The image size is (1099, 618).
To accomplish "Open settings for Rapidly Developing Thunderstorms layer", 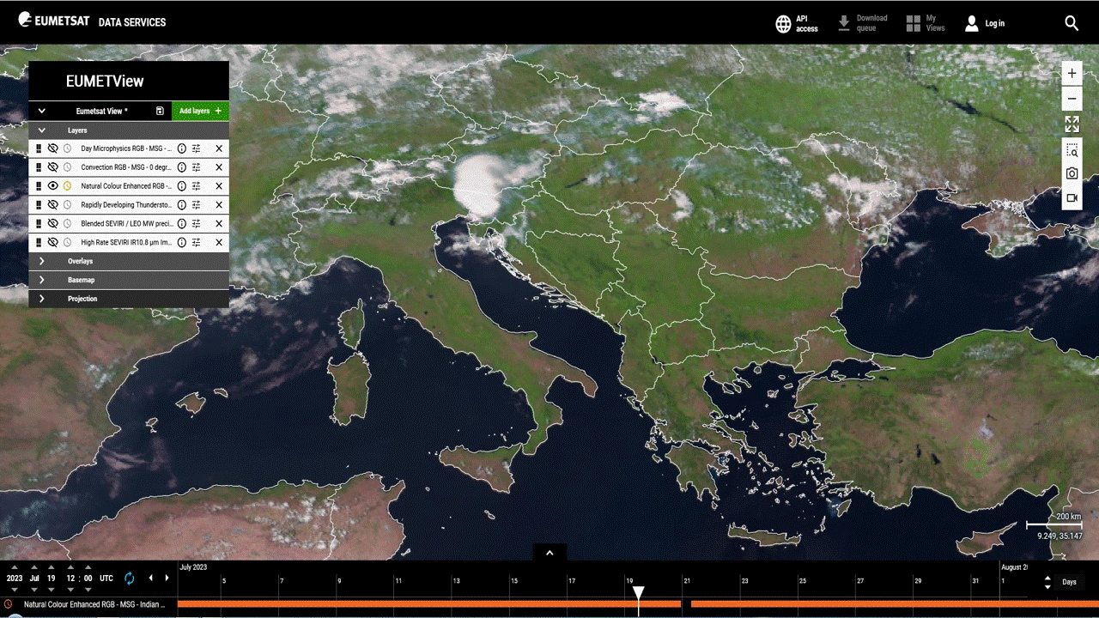I will tap(197, 205).
